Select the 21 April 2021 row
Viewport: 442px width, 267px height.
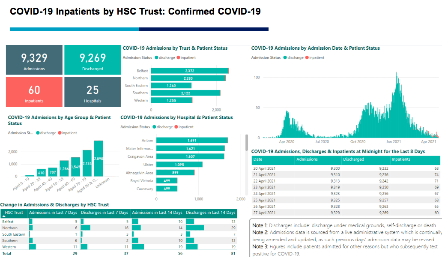pos(346,175)
